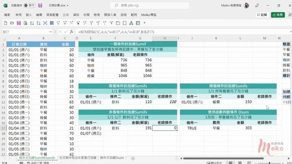Open the Name Box dropdown arrow
This screenshot has width=292, height=164.
[51, 32]
